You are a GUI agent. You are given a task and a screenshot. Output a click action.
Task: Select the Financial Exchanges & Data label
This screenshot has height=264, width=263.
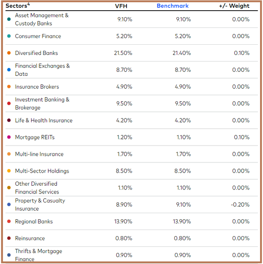(x=42, y=70)
